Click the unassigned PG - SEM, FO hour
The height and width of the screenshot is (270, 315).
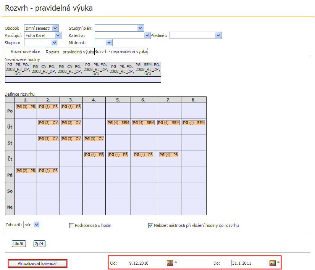(148, 69)
